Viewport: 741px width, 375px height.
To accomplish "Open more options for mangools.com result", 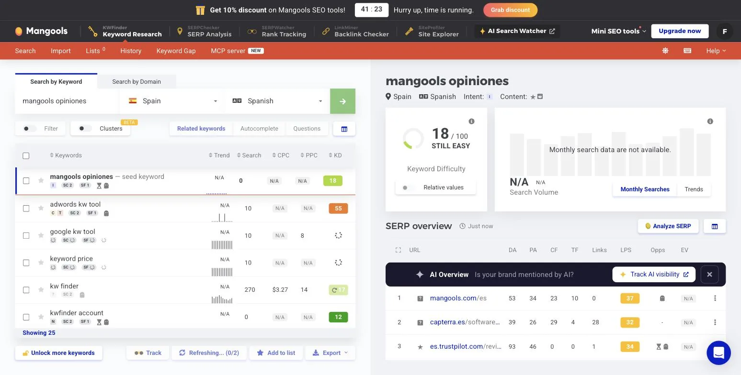I will click(715, 298).
